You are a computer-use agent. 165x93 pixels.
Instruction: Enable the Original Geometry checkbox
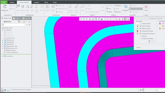(141, 38)
